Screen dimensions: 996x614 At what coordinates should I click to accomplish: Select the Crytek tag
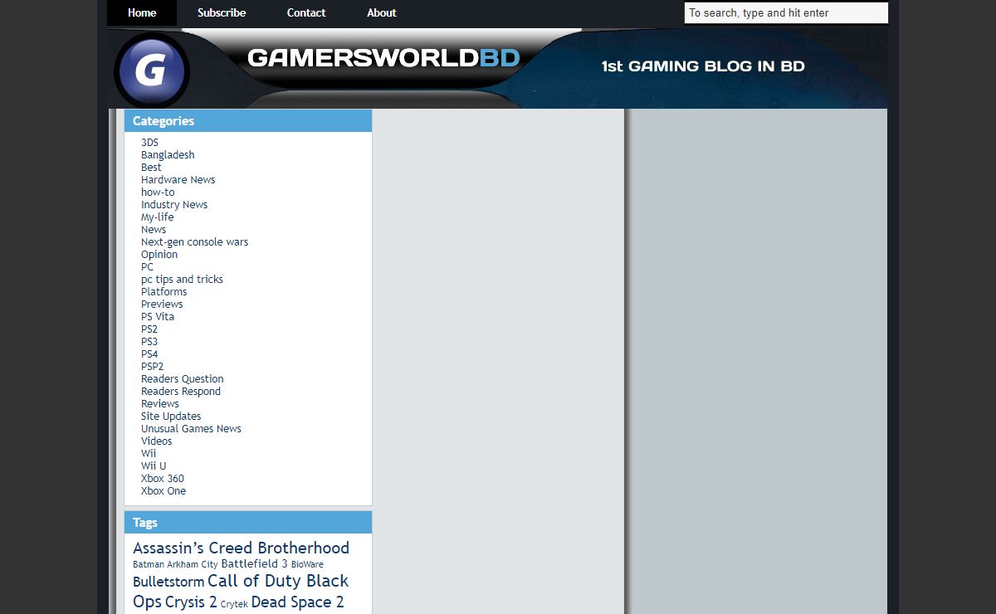234,605
